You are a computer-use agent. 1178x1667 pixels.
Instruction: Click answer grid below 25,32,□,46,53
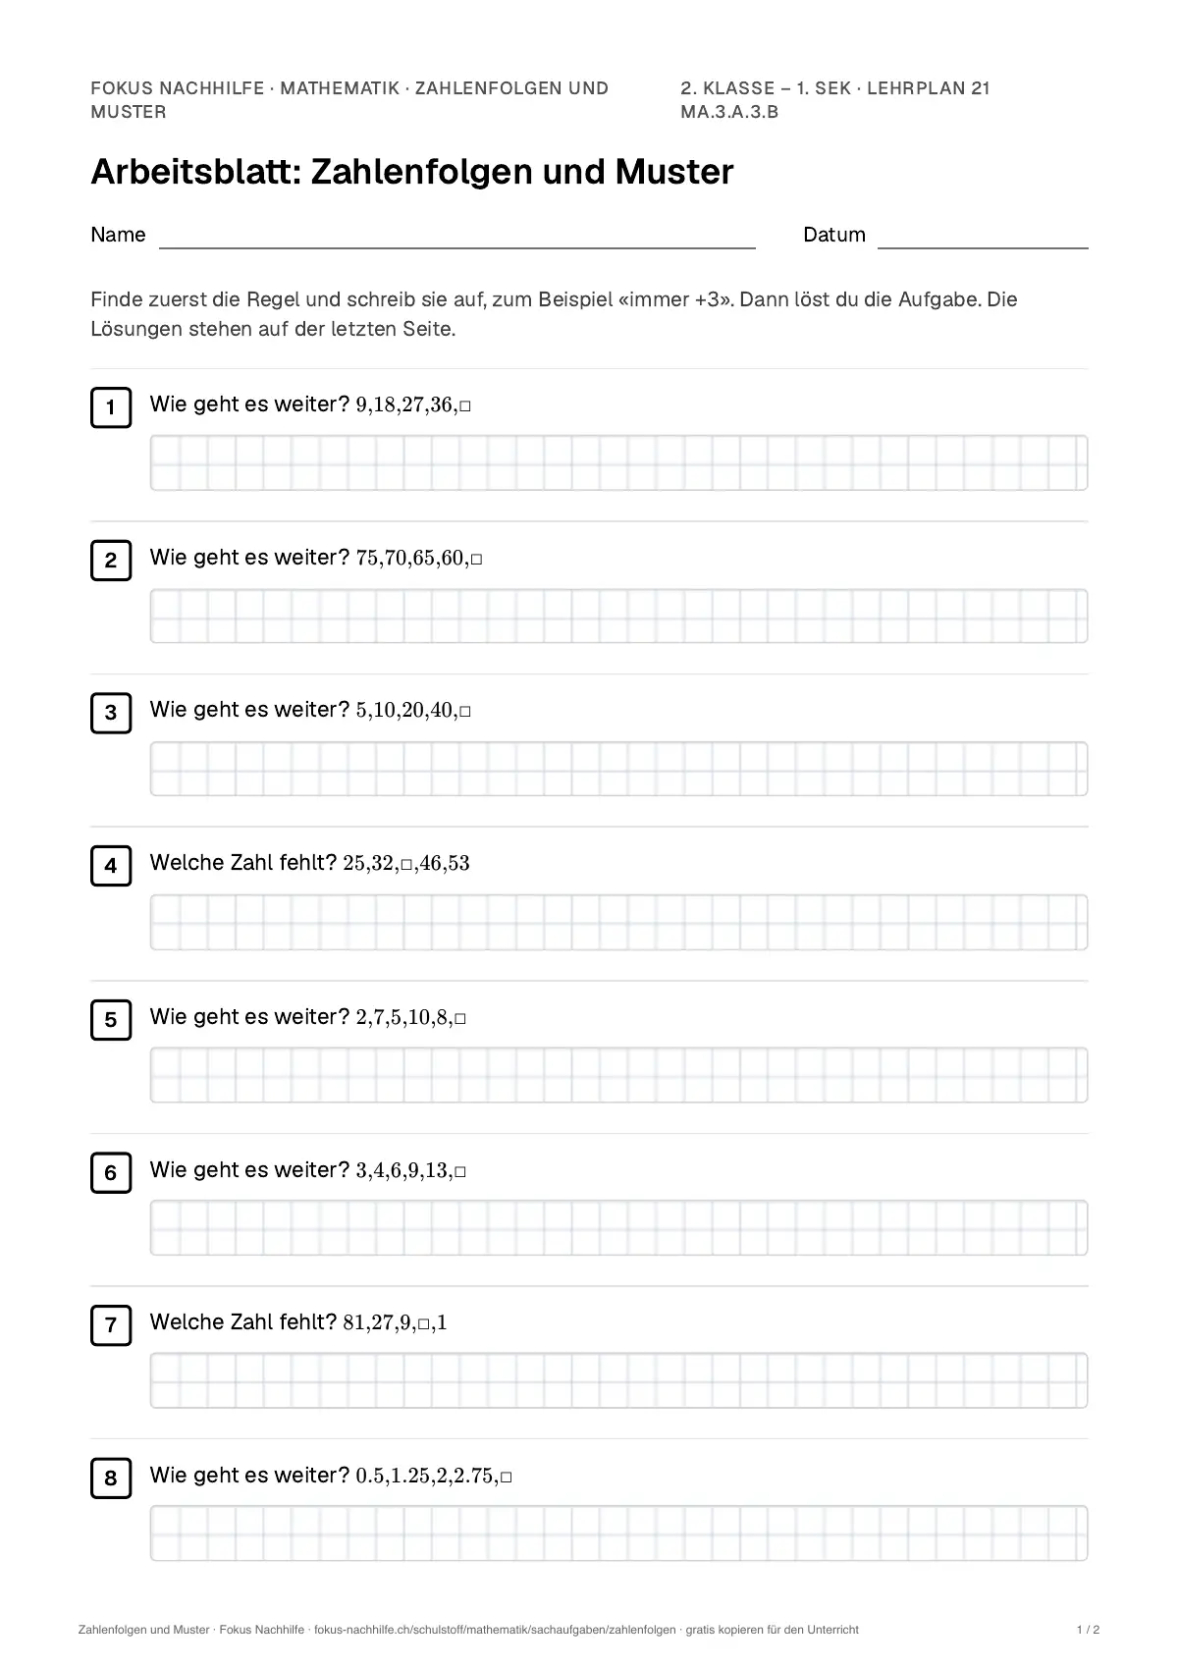618,922
